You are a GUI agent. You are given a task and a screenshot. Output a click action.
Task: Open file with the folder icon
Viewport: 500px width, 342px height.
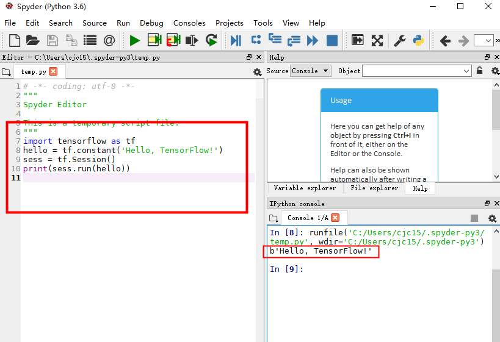(32, 40)
